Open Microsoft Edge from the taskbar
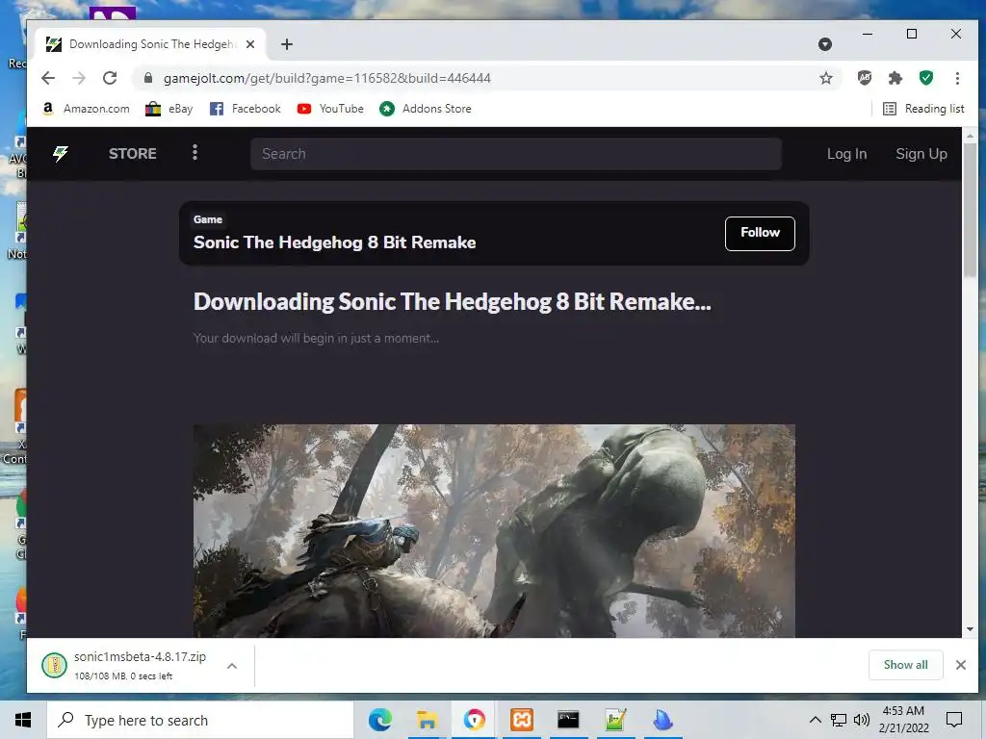The width and height of the screenshot is (986, 739). 379,720
